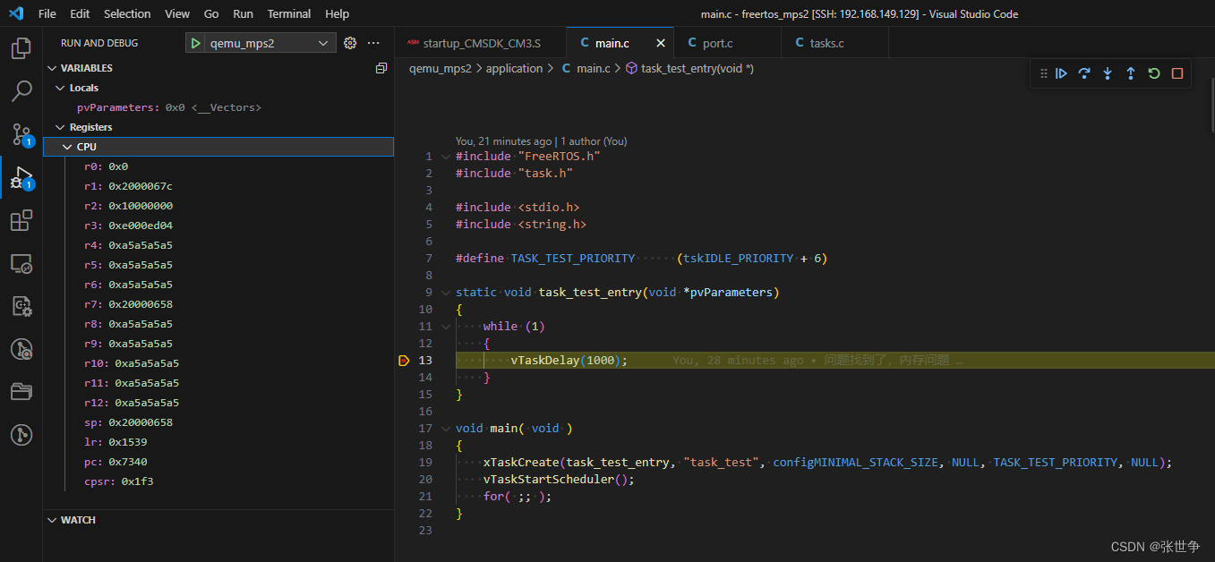This screenshot has height=562, width=1215.
Task: Switch to the startup_CMSDK_CM3.S tab
Action: coord(481,43)
